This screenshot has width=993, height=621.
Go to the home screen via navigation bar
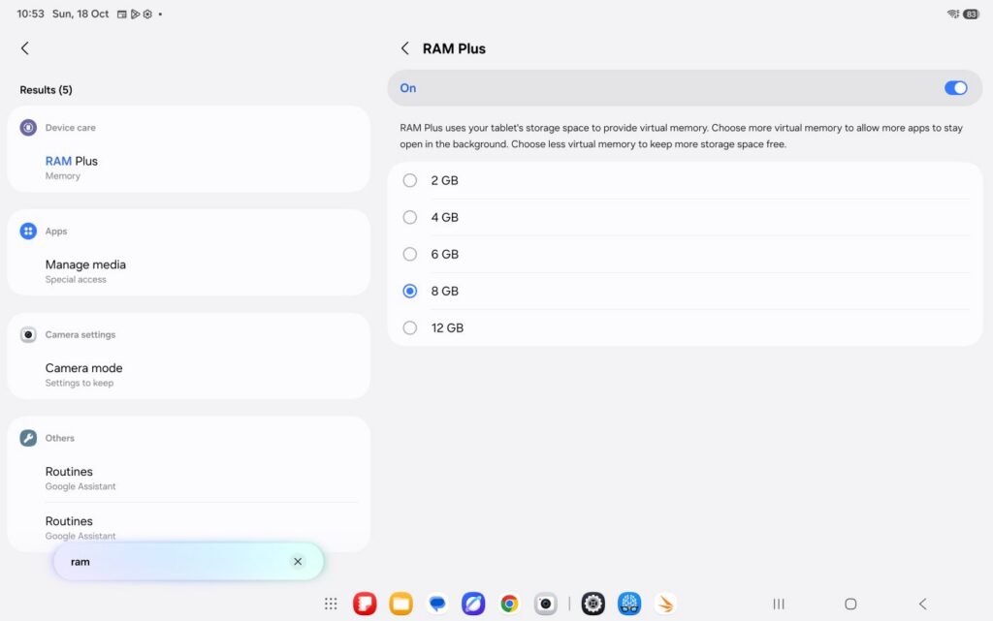click(850, 604)
